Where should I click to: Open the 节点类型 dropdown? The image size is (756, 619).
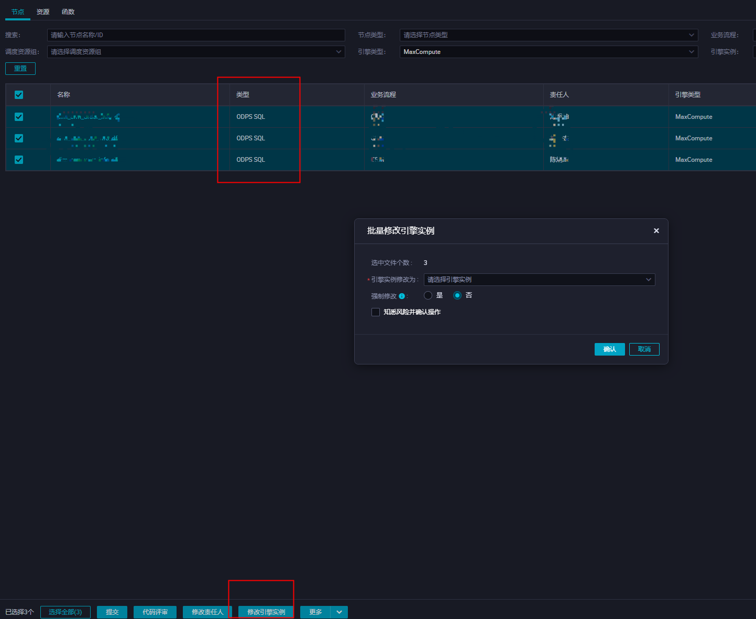(549, 35)
